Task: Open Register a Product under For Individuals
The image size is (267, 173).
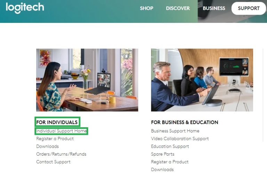Action: [55, 139]
